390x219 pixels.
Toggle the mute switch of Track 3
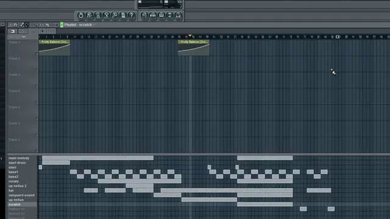tap(37, 86)
